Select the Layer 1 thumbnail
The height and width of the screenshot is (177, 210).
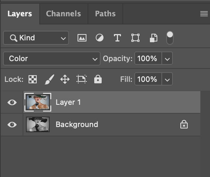pyautogui.click(x=38, y=102)
